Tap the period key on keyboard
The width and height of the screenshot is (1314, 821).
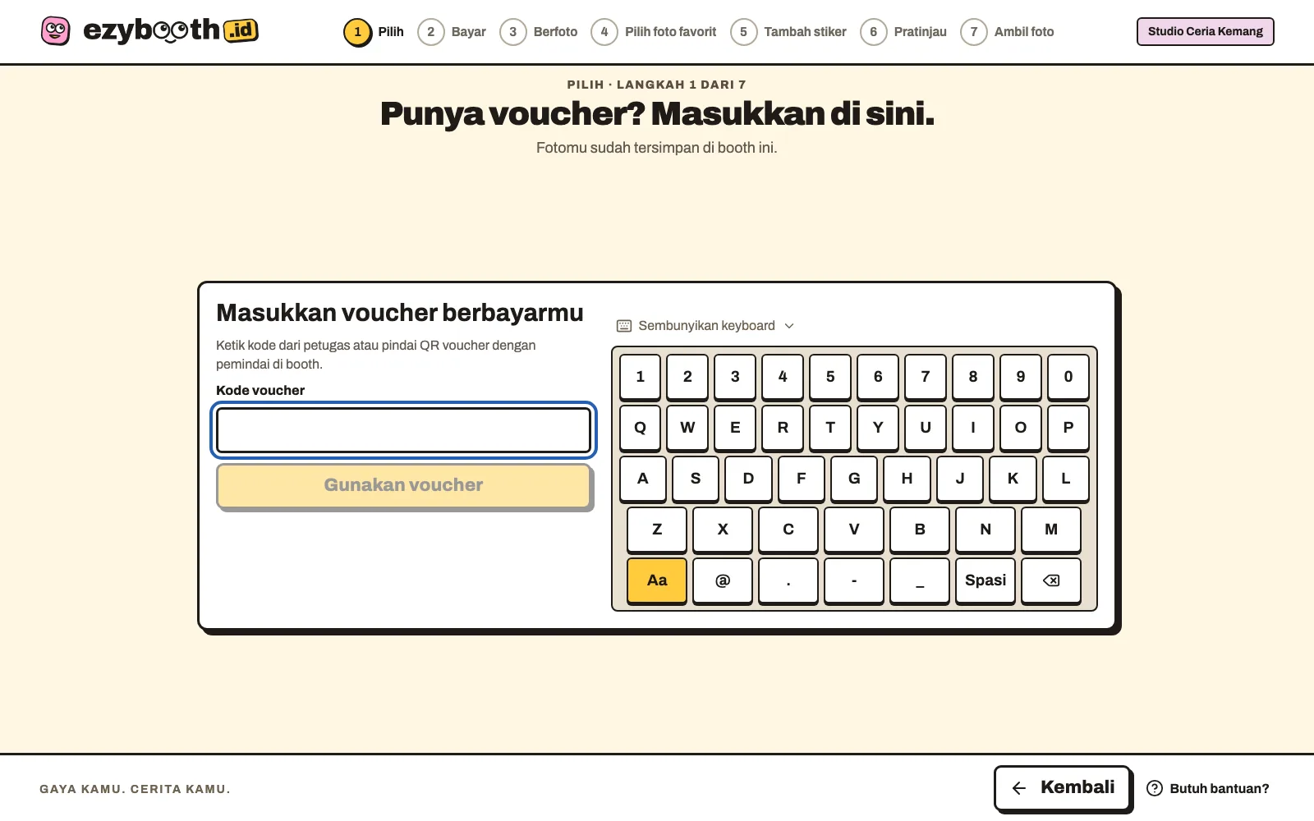(788, 580)
